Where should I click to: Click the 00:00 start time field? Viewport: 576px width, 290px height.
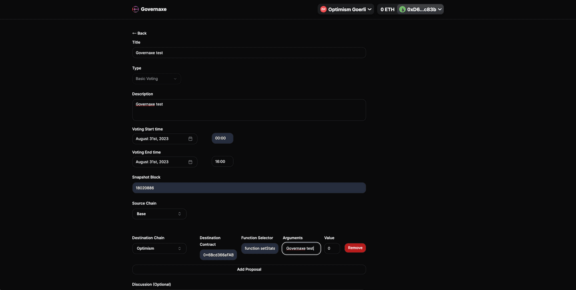[222, 138]
